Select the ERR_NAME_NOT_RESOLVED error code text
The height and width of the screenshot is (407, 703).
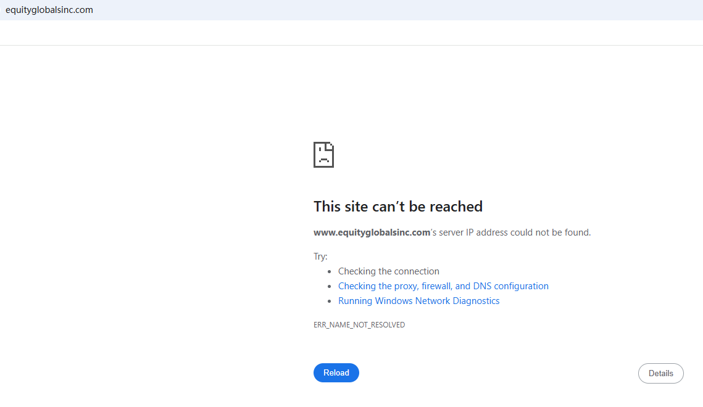[359, 324]
